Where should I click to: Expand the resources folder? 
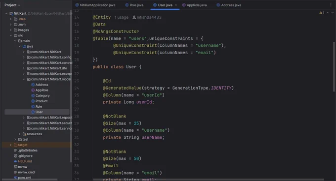click(x=19, y=134)
